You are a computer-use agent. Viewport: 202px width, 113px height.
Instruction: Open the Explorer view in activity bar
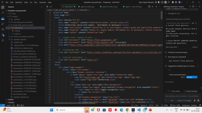point(3,7)
